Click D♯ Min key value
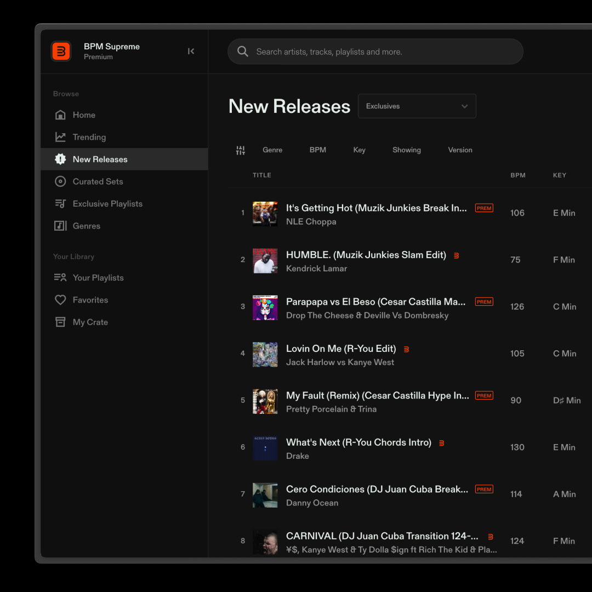This screenshot has height=592, width=592. tap(567, 400)
